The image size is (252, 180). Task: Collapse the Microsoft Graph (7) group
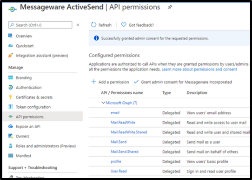pos(103,103)
